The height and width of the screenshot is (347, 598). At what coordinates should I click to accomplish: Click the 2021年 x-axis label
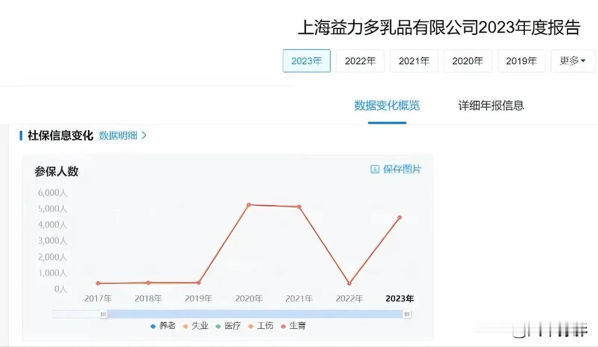coord(299,298)
